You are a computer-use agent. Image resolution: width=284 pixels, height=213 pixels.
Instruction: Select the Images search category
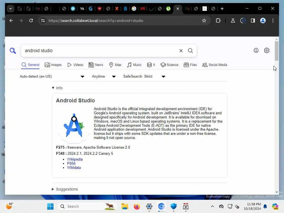[x=53, y=65]
